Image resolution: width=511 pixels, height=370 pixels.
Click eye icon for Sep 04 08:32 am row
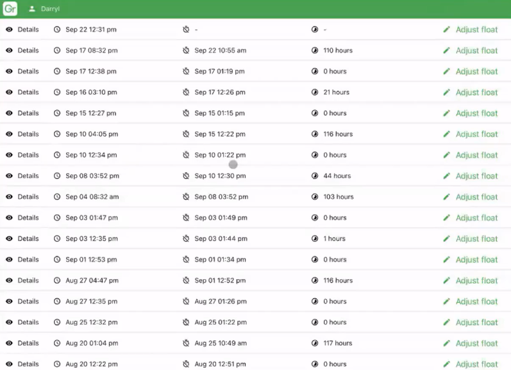point(9,197)
